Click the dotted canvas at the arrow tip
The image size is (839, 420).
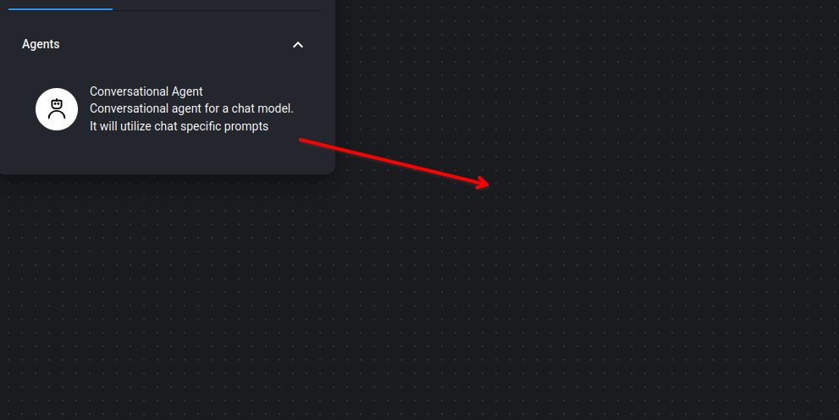492,185
